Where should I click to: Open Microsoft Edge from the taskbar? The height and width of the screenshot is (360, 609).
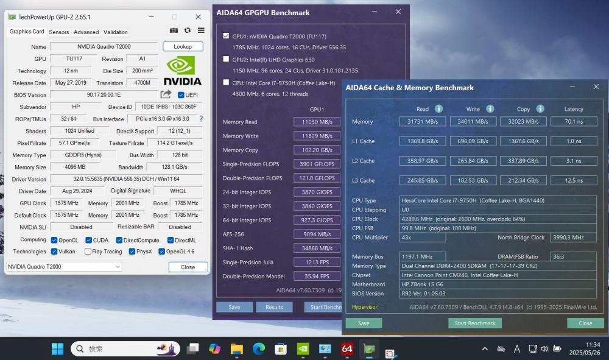click(259, 349)
